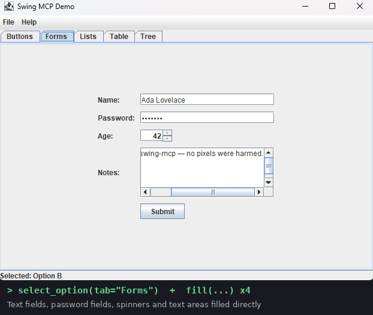Click the 'Age:' label
Screen dimensions: 373x315
[x=106, y=136]
